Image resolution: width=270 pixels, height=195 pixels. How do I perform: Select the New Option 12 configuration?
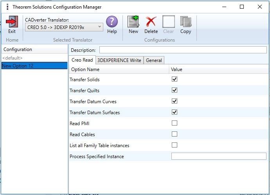(x=34, y=66)
